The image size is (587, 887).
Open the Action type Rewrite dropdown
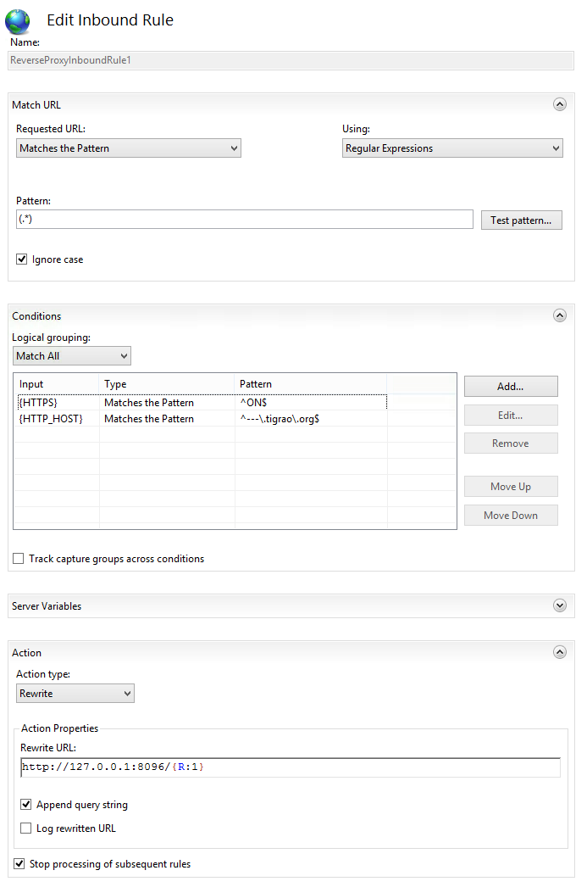pos(75,694)
